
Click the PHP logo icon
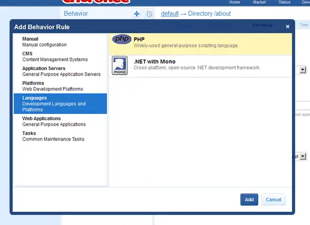pyautogui.click(x=122, y=39)
